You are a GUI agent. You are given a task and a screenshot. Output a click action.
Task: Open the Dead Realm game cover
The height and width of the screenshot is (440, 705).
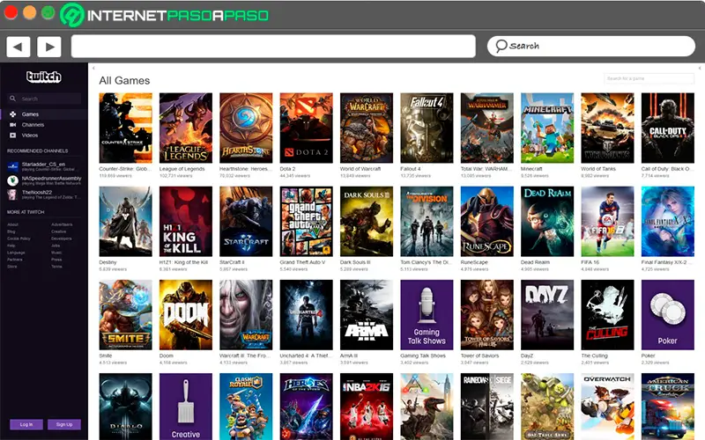tap(547, 222)
